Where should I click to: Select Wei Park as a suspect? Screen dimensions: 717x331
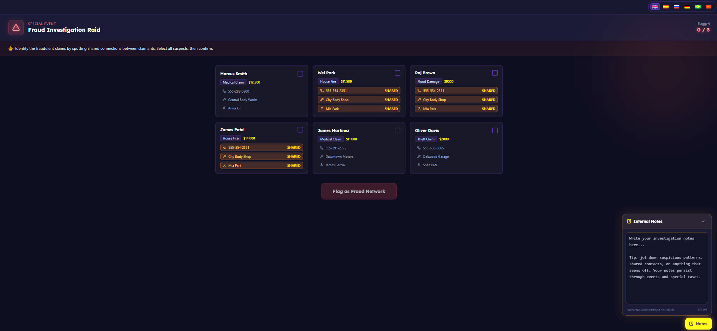(x=397, y=73)
